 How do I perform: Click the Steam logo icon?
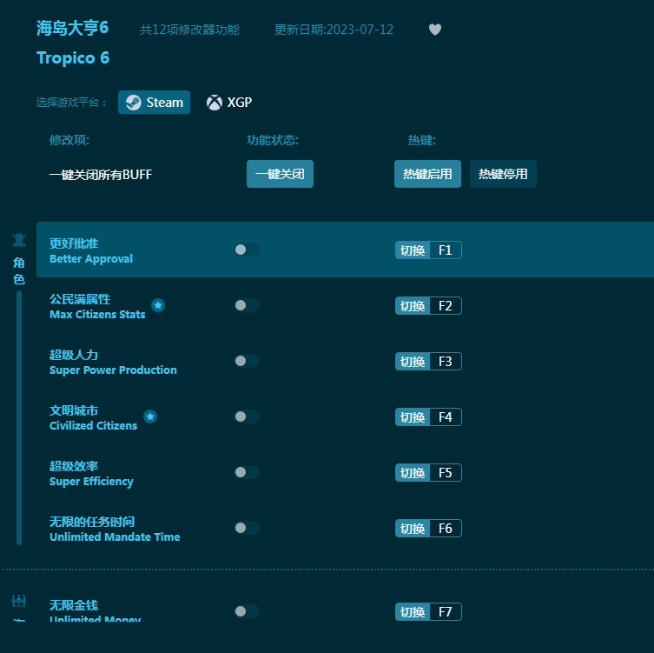coord(134,103)
